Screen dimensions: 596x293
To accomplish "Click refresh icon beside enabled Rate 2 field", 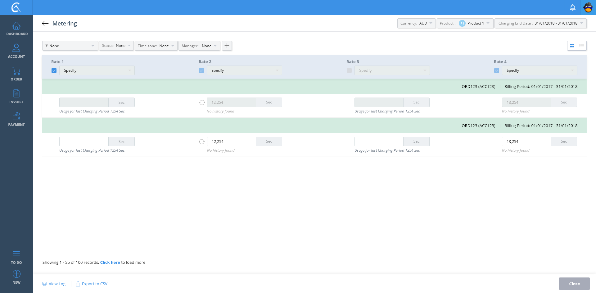I will [202, 142].
